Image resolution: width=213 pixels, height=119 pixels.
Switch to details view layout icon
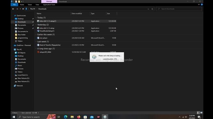tap(198, 113)
